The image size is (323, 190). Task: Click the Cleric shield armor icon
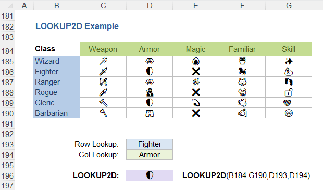click(x=150, y=103)
